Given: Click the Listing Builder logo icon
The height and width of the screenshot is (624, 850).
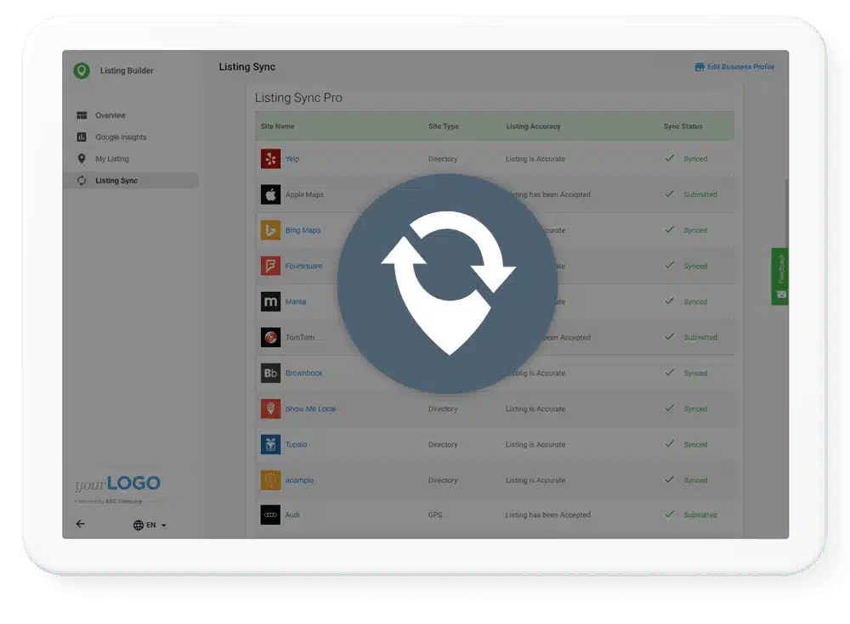Looking at the screenshot, I should 82,70.
